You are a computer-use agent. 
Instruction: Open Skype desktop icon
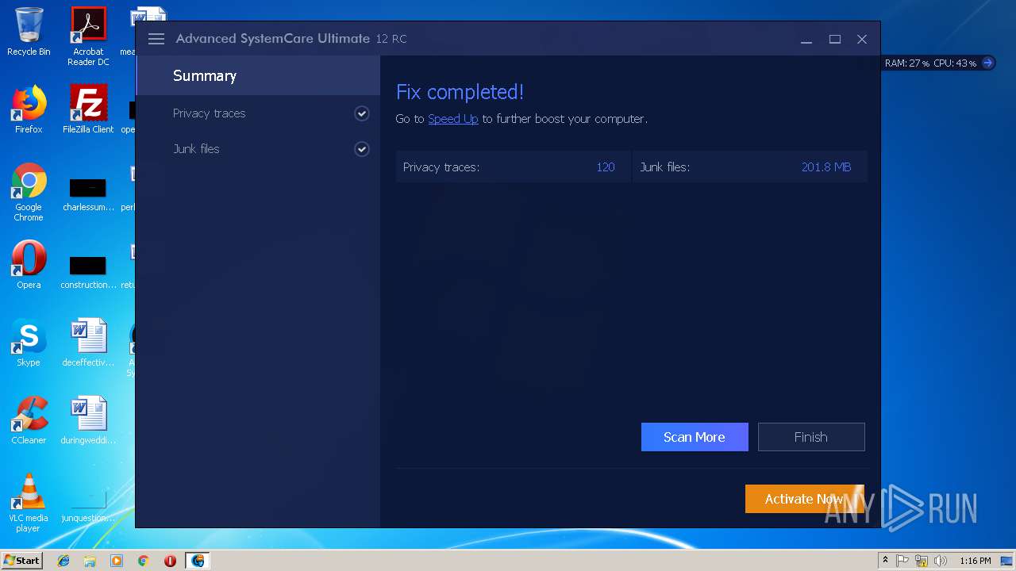tap(29, 343)
